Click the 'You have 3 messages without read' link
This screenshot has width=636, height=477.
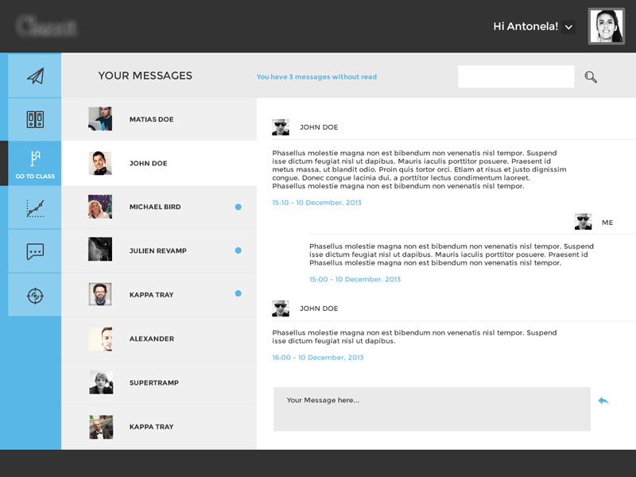pyautogui.click(x=317, y=76)
